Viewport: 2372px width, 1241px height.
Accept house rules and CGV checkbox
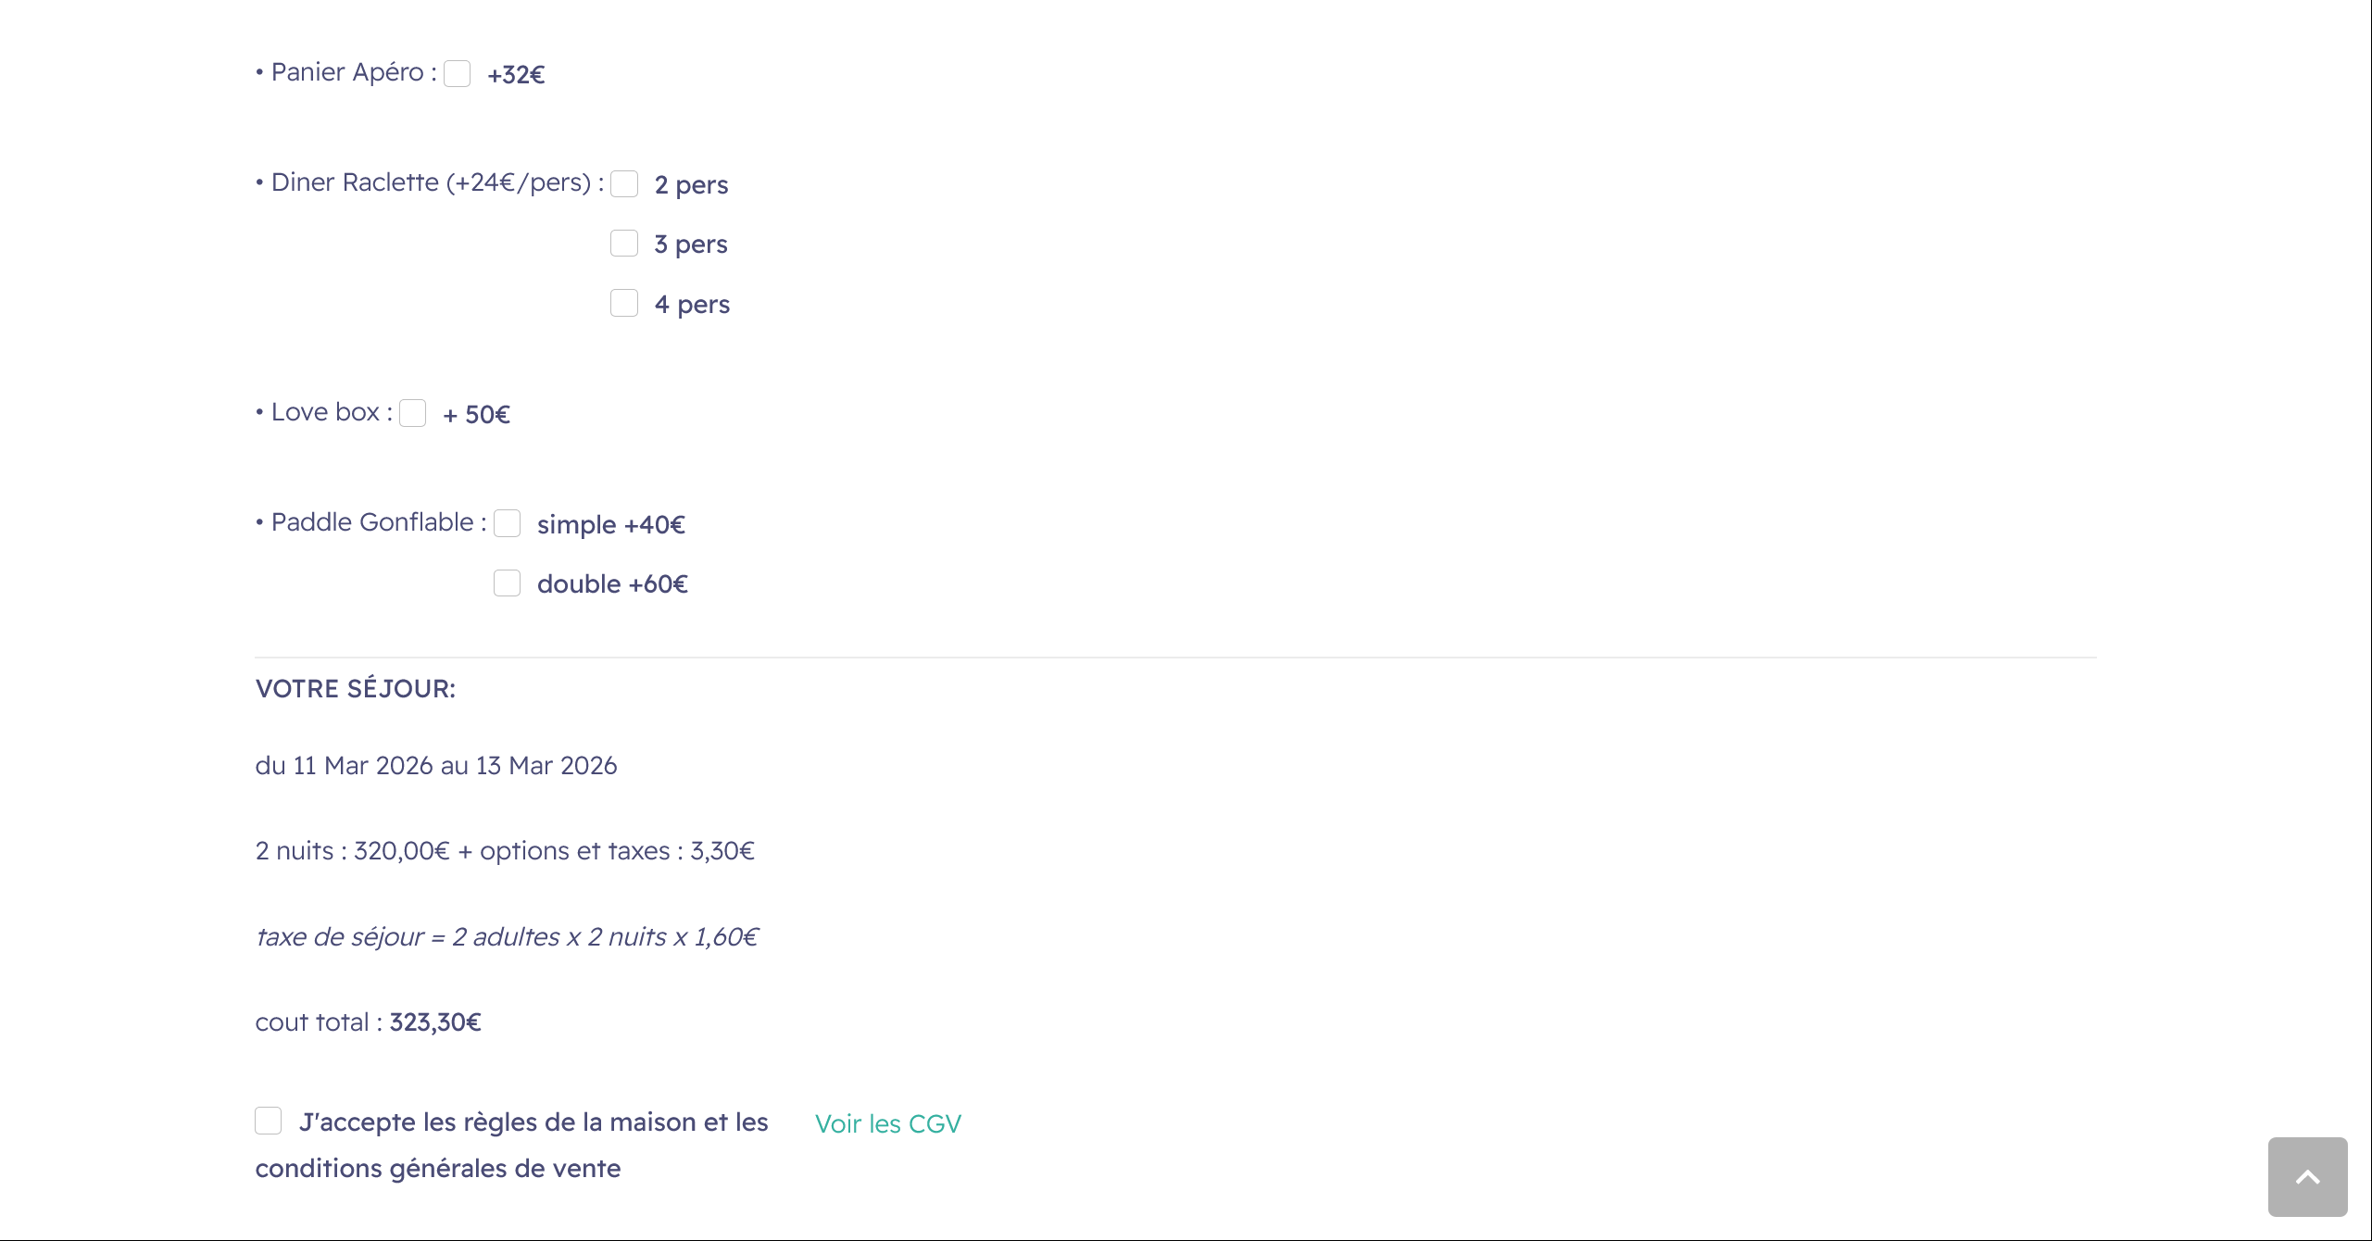[269, 1122]
